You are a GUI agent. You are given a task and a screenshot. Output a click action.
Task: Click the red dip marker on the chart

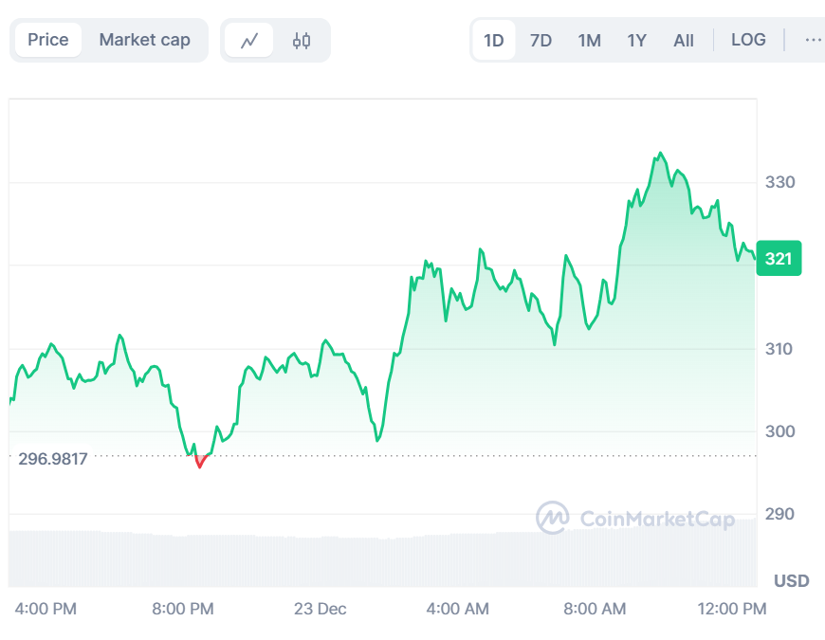point(199,462)
